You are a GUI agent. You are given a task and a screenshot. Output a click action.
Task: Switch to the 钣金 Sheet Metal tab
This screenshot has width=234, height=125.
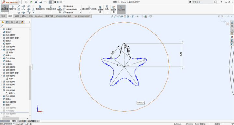[x=24, y=16]
